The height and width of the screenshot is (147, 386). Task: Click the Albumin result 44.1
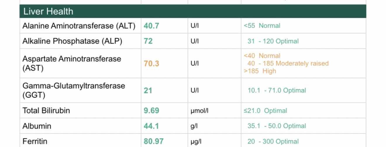click(151, 126)
